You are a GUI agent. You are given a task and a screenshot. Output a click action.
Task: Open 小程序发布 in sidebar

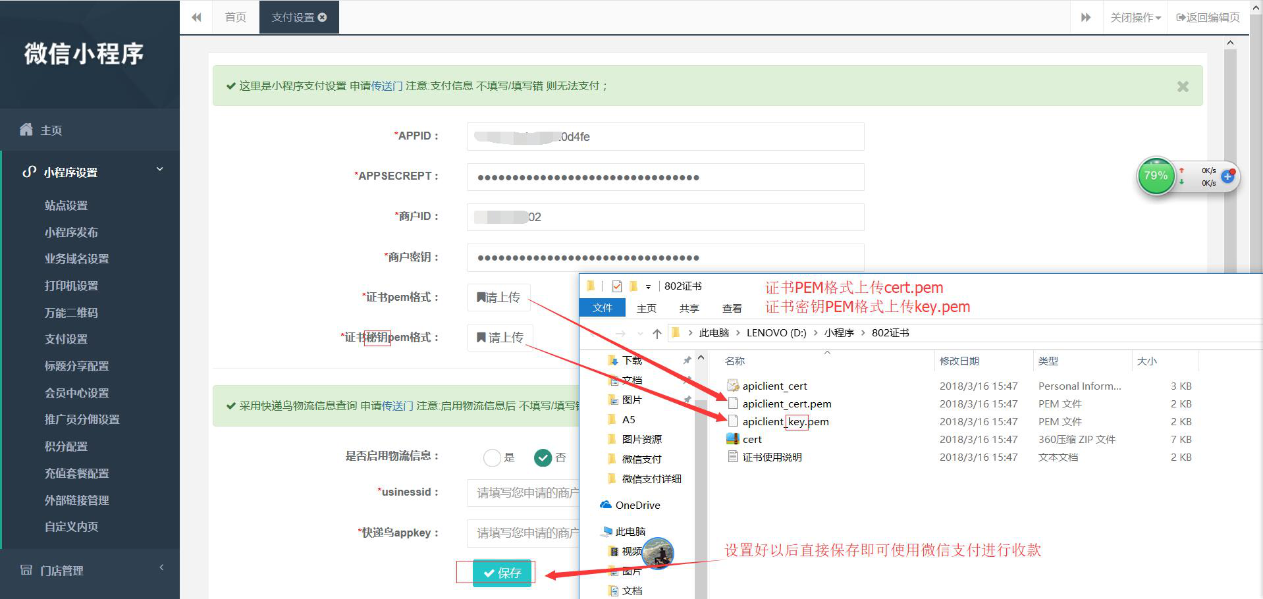point(71,232)
